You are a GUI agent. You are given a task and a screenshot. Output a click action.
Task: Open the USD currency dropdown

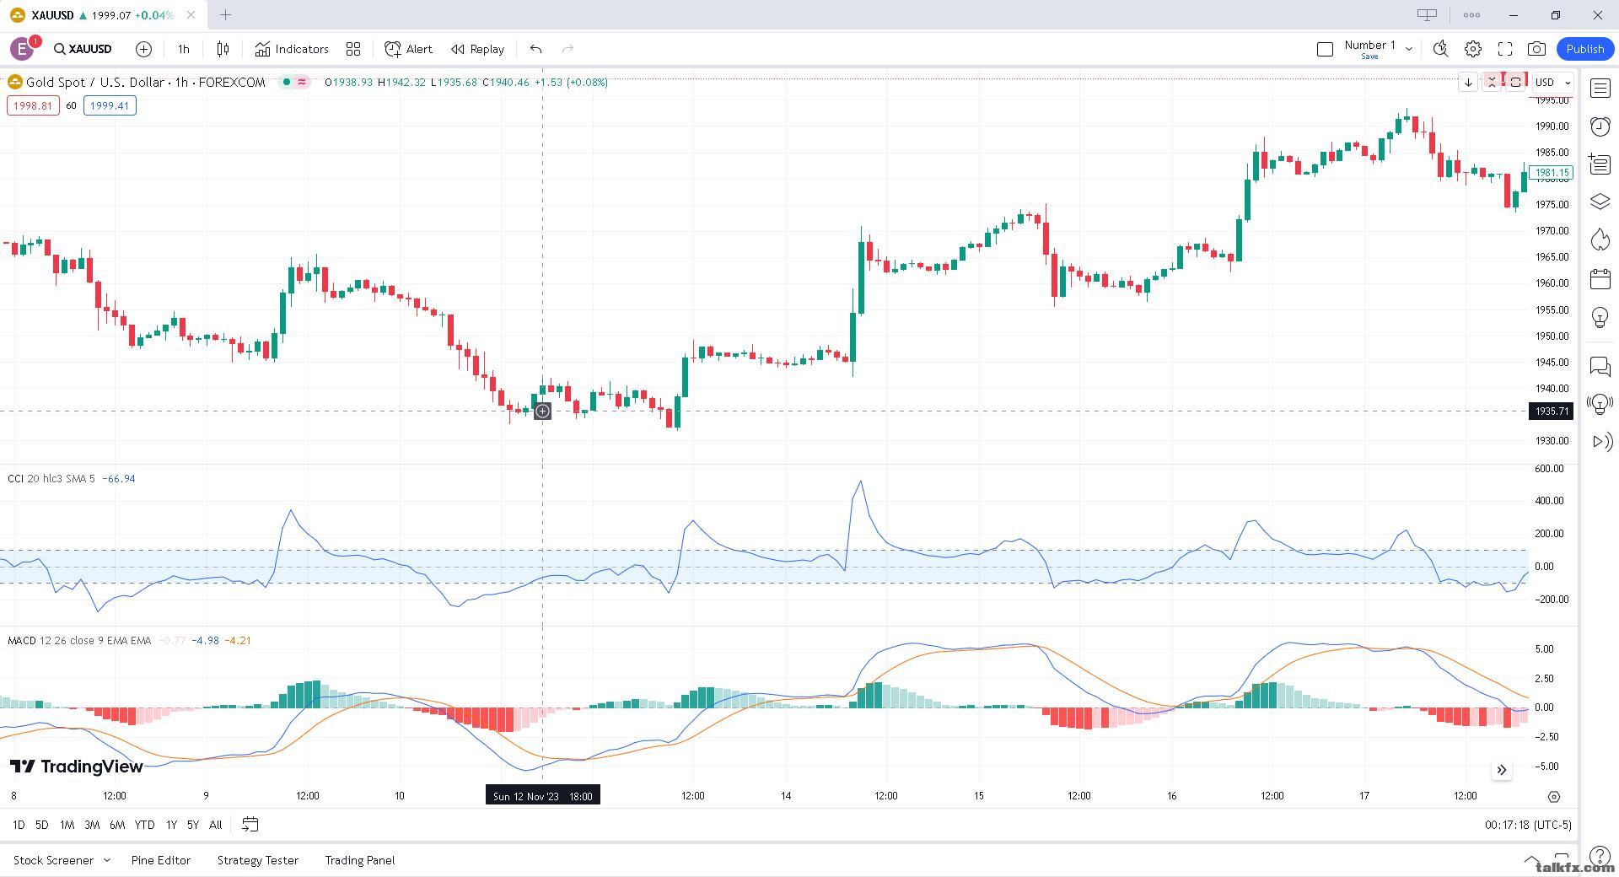click(x=1552, y=82)
